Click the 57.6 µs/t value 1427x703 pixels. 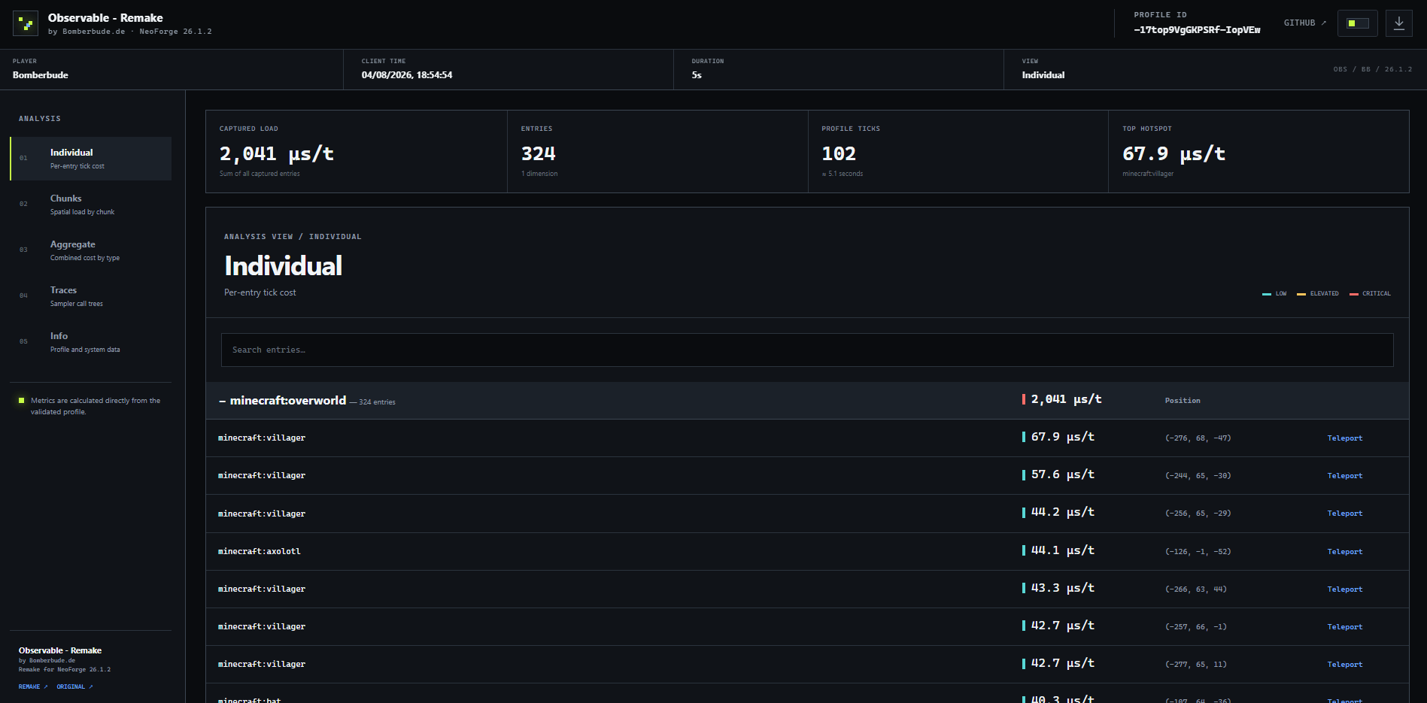(x=1062, y=474)
